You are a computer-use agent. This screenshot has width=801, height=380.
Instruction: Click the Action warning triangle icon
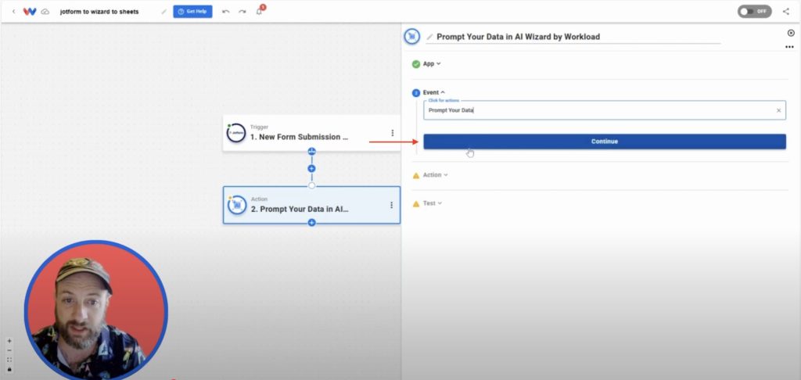416,176
